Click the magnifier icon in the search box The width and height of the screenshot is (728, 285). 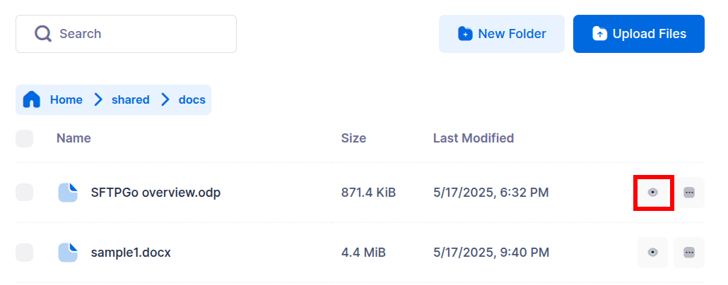[x=43, y=34]
